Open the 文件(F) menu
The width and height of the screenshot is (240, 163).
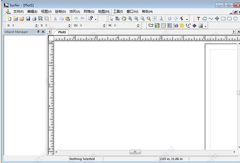click(x=18, y=12)
